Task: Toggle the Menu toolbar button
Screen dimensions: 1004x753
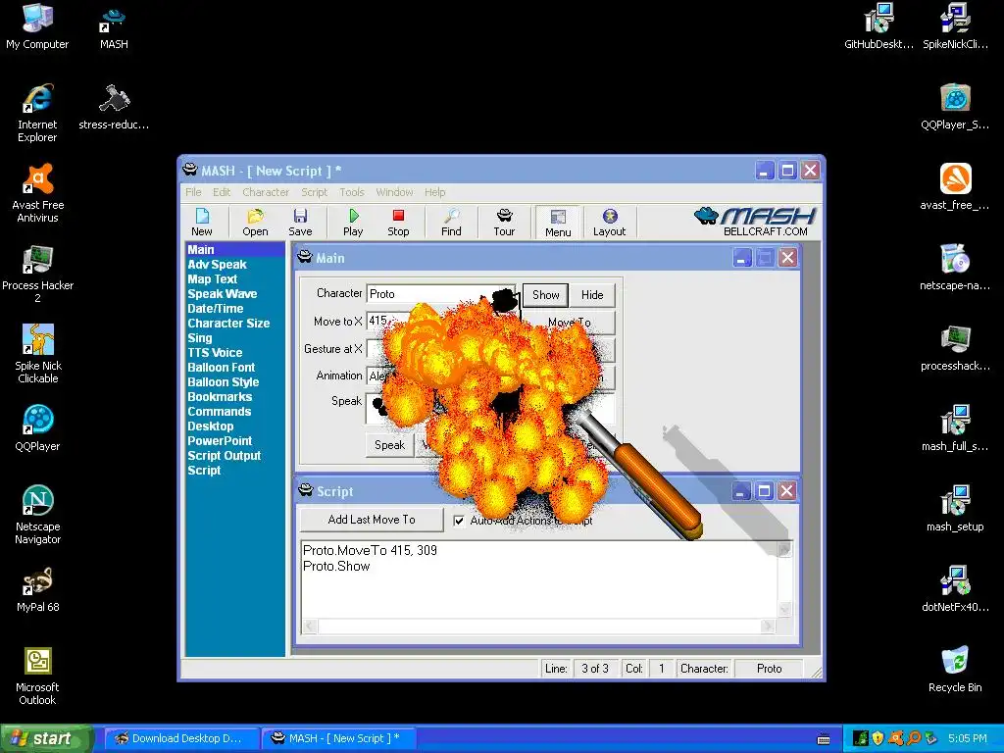Action: click(x=558, y=223)
